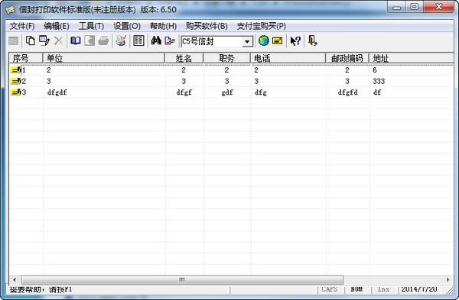Click the list view sheet icon
459x300 pixels.
[138, 41]
